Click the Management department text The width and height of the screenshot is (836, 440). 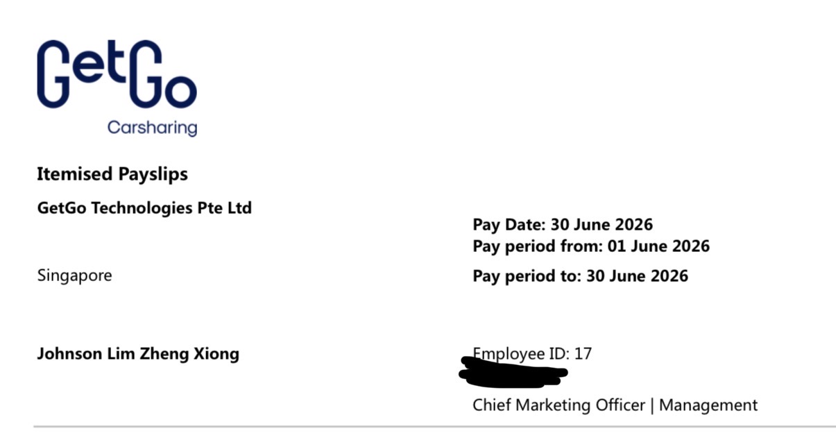click(708, 405)
